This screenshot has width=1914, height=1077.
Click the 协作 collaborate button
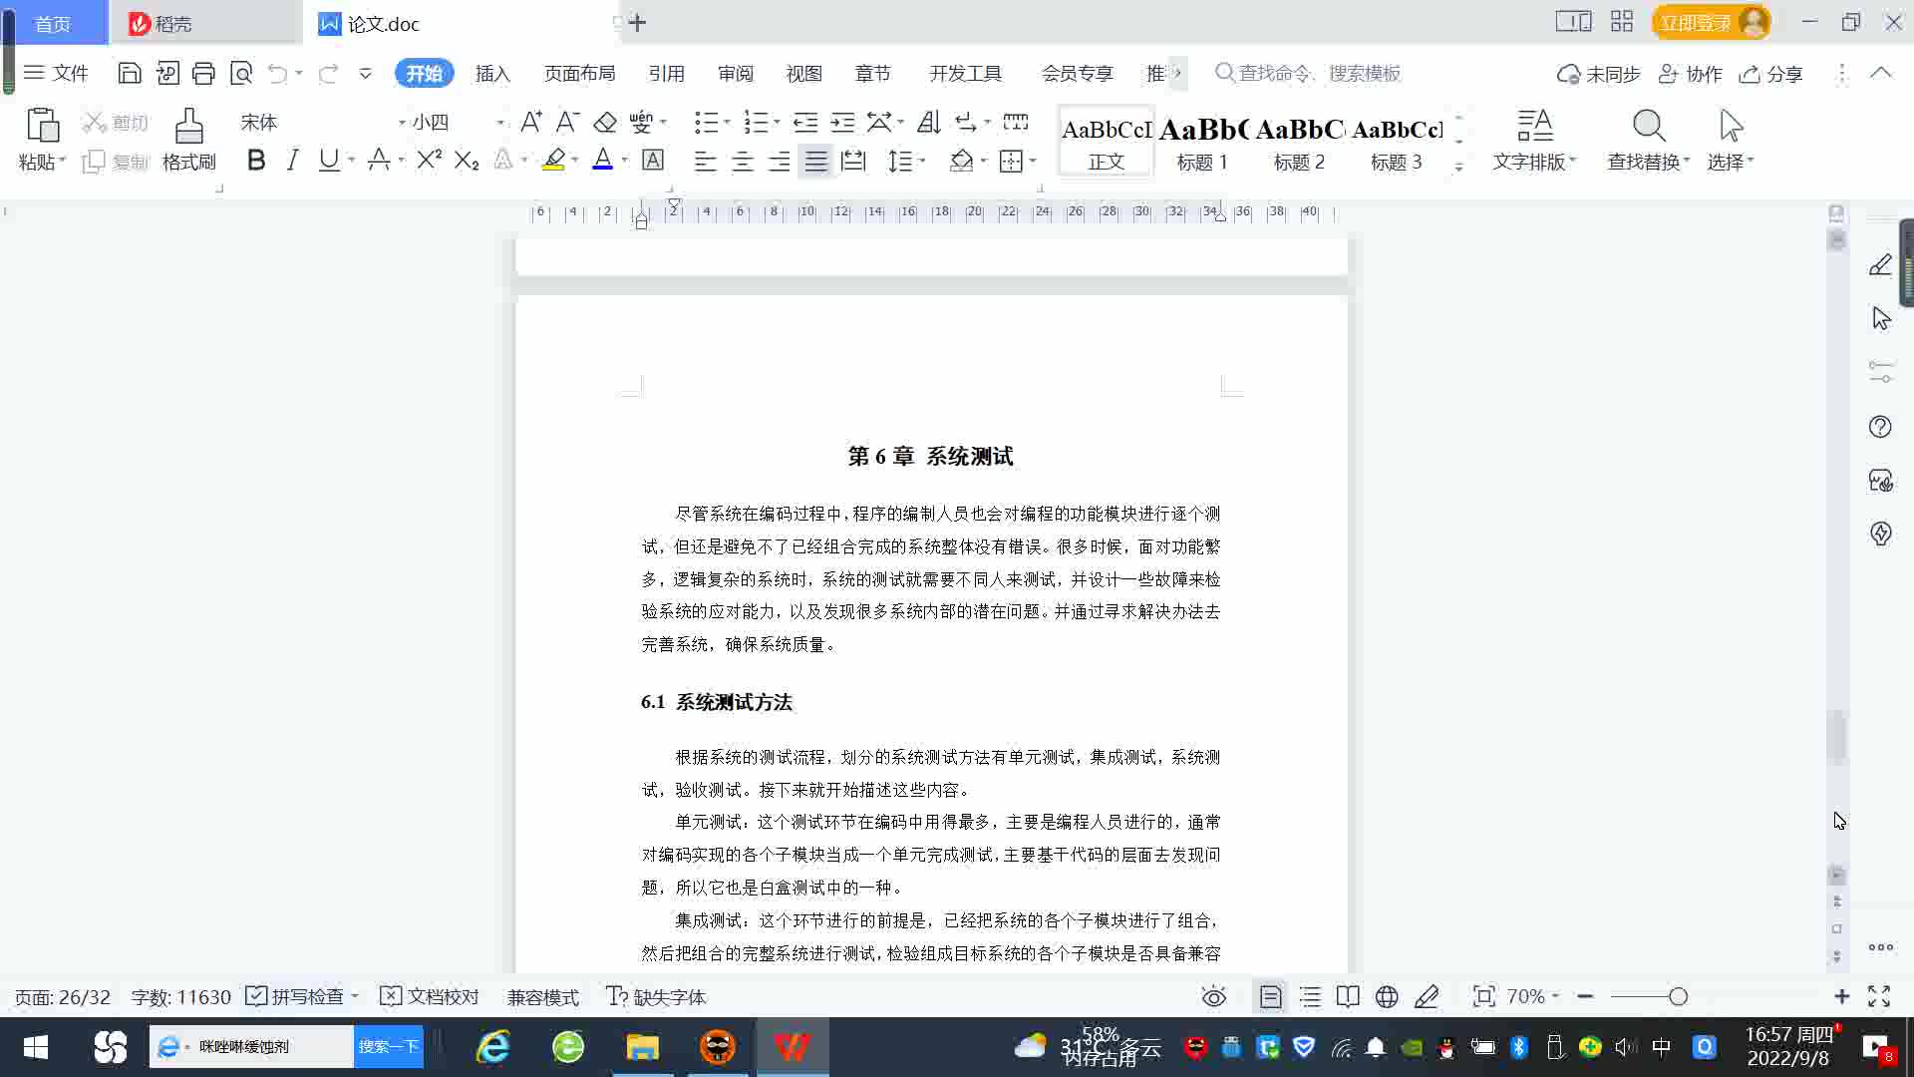tap(1691, 74)
